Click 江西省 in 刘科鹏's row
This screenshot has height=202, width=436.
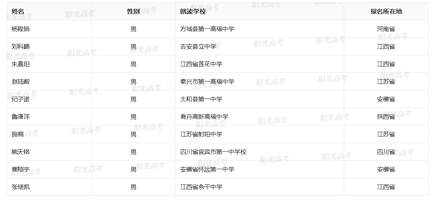(386, 47)
